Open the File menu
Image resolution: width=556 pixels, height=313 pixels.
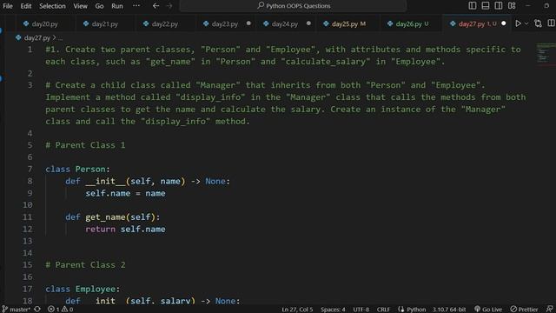click(x=8, y=6)
